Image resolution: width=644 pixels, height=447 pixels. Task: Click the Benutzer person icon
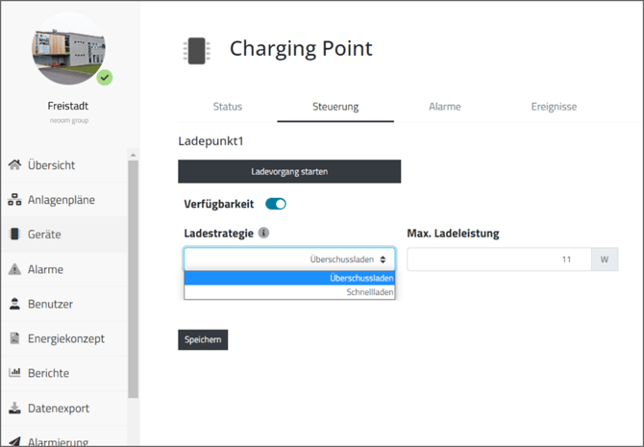(x=14, y=304)
